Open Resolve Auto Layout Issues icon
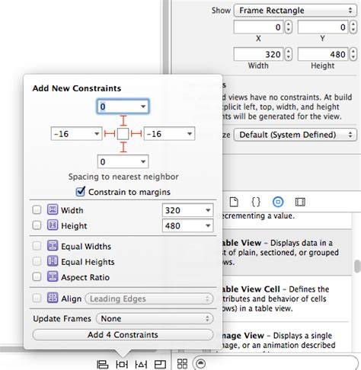This screenshot has height=370, width=361. pos(141,365)
